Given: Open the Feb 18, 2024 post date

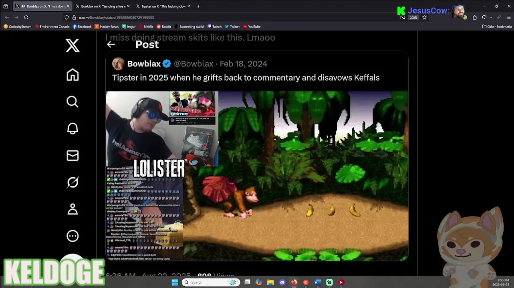Looking at the screenshot, I should pos(244,64).
